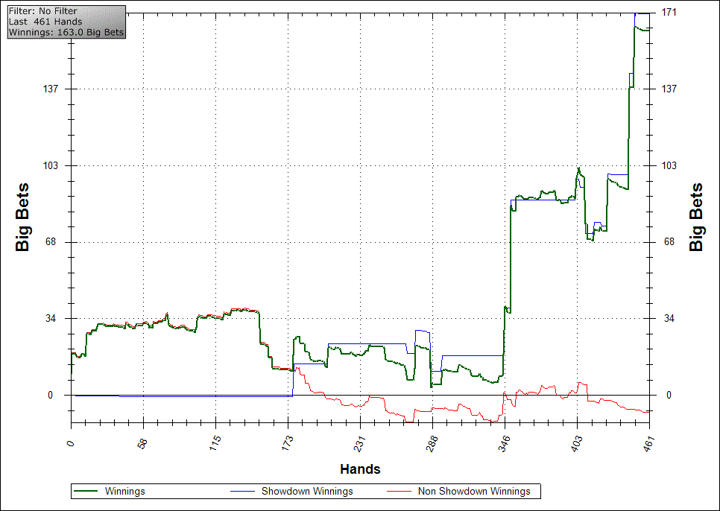Click the 171 label on the right y-axis
The height and width of the screenshot is (511, 720).
coord(669,13)
